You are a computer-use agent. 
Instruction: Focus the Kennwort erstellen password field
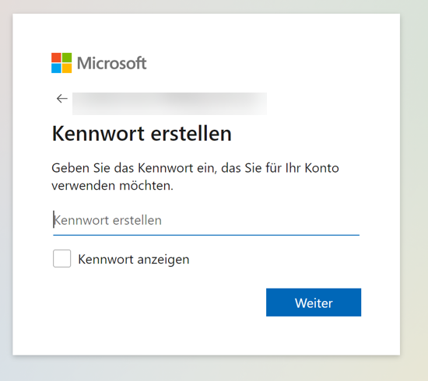click(206, 220)
